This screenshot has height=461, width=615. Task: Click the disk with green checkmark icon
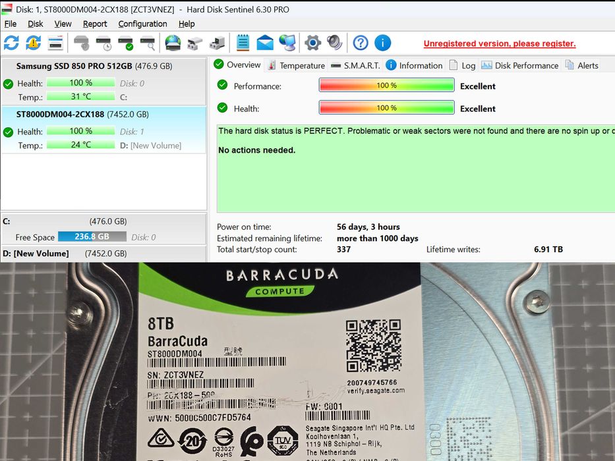click(126, 43)
